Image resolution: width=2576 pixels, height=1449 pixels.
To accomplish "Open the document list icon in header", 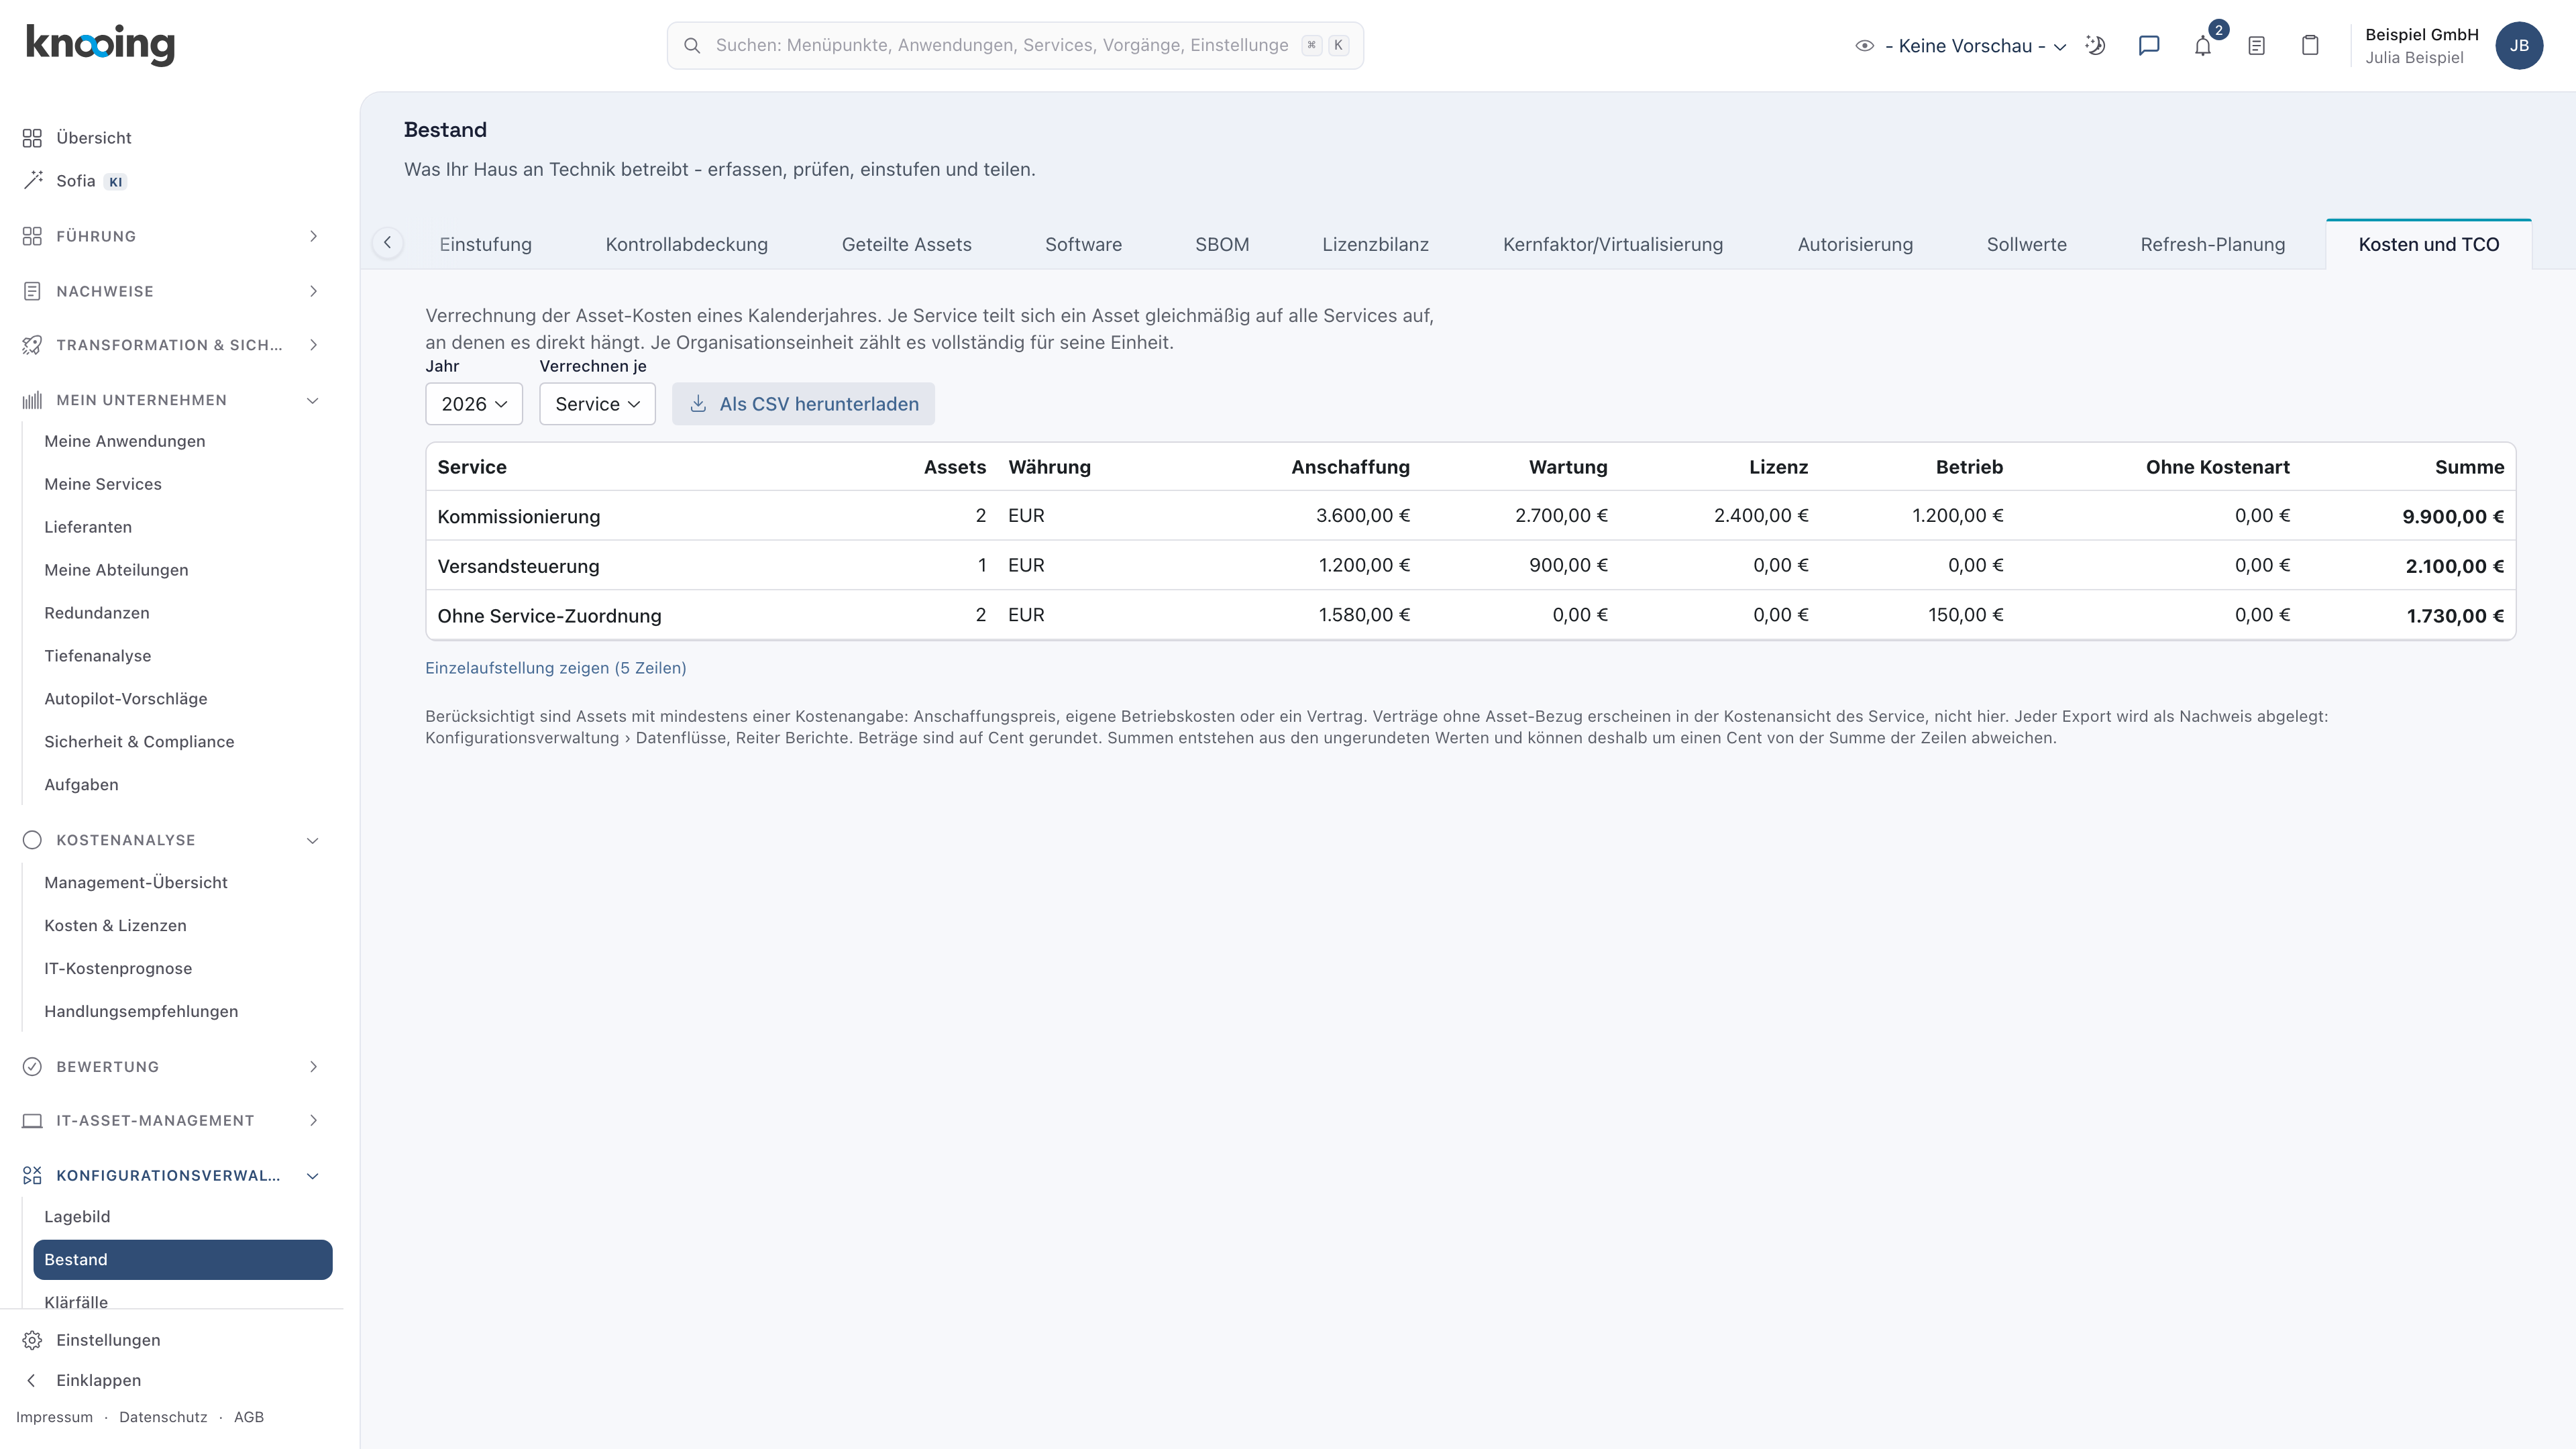I will pos(2256,45).
